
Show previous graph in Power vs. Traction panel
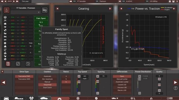[121, 9]
